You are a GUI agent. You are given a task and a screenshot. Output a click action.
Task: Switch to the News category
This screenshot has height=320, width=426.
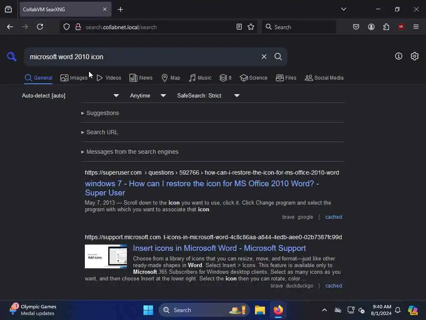141,78
